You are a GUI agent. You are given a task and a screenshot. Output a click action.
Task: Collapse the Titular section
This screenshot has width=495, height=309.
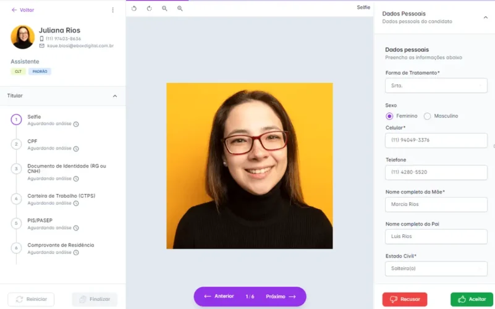114,96
